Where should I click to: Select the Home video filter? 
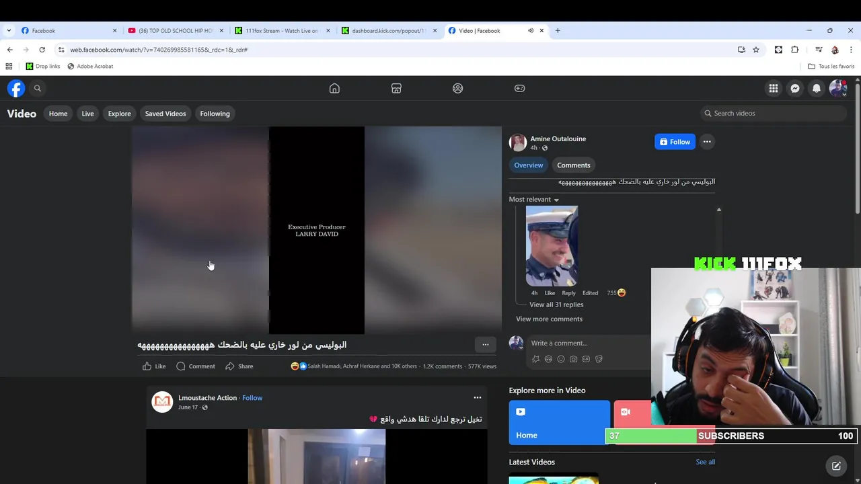(x=58, y=114)
